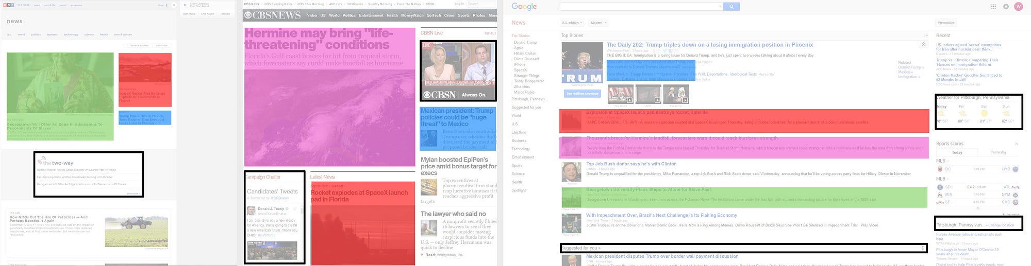This screenshot has width=1031, height=266.
Task: Click the Chicago Cubs team logo
Action: 1016,202
